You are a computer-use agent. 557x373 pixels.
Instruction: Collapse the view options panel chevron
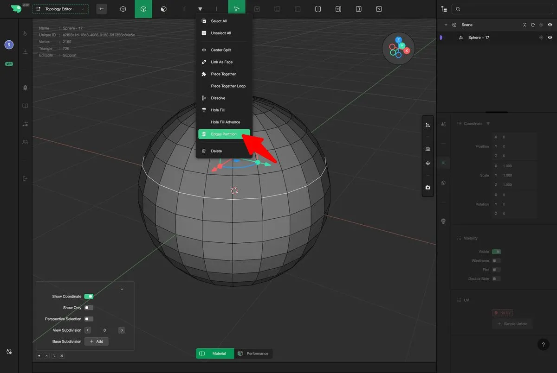tap(122, 289)
